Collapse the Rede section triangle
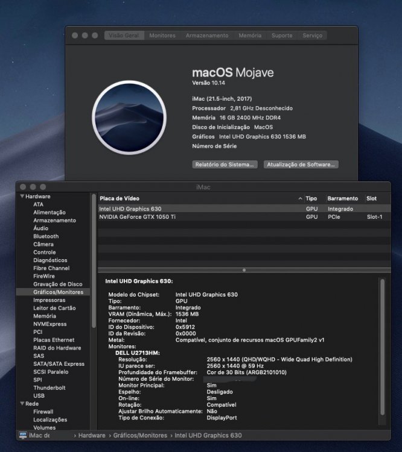The width and height of the screenshot is (402, 452). click(x=22, y=404)
